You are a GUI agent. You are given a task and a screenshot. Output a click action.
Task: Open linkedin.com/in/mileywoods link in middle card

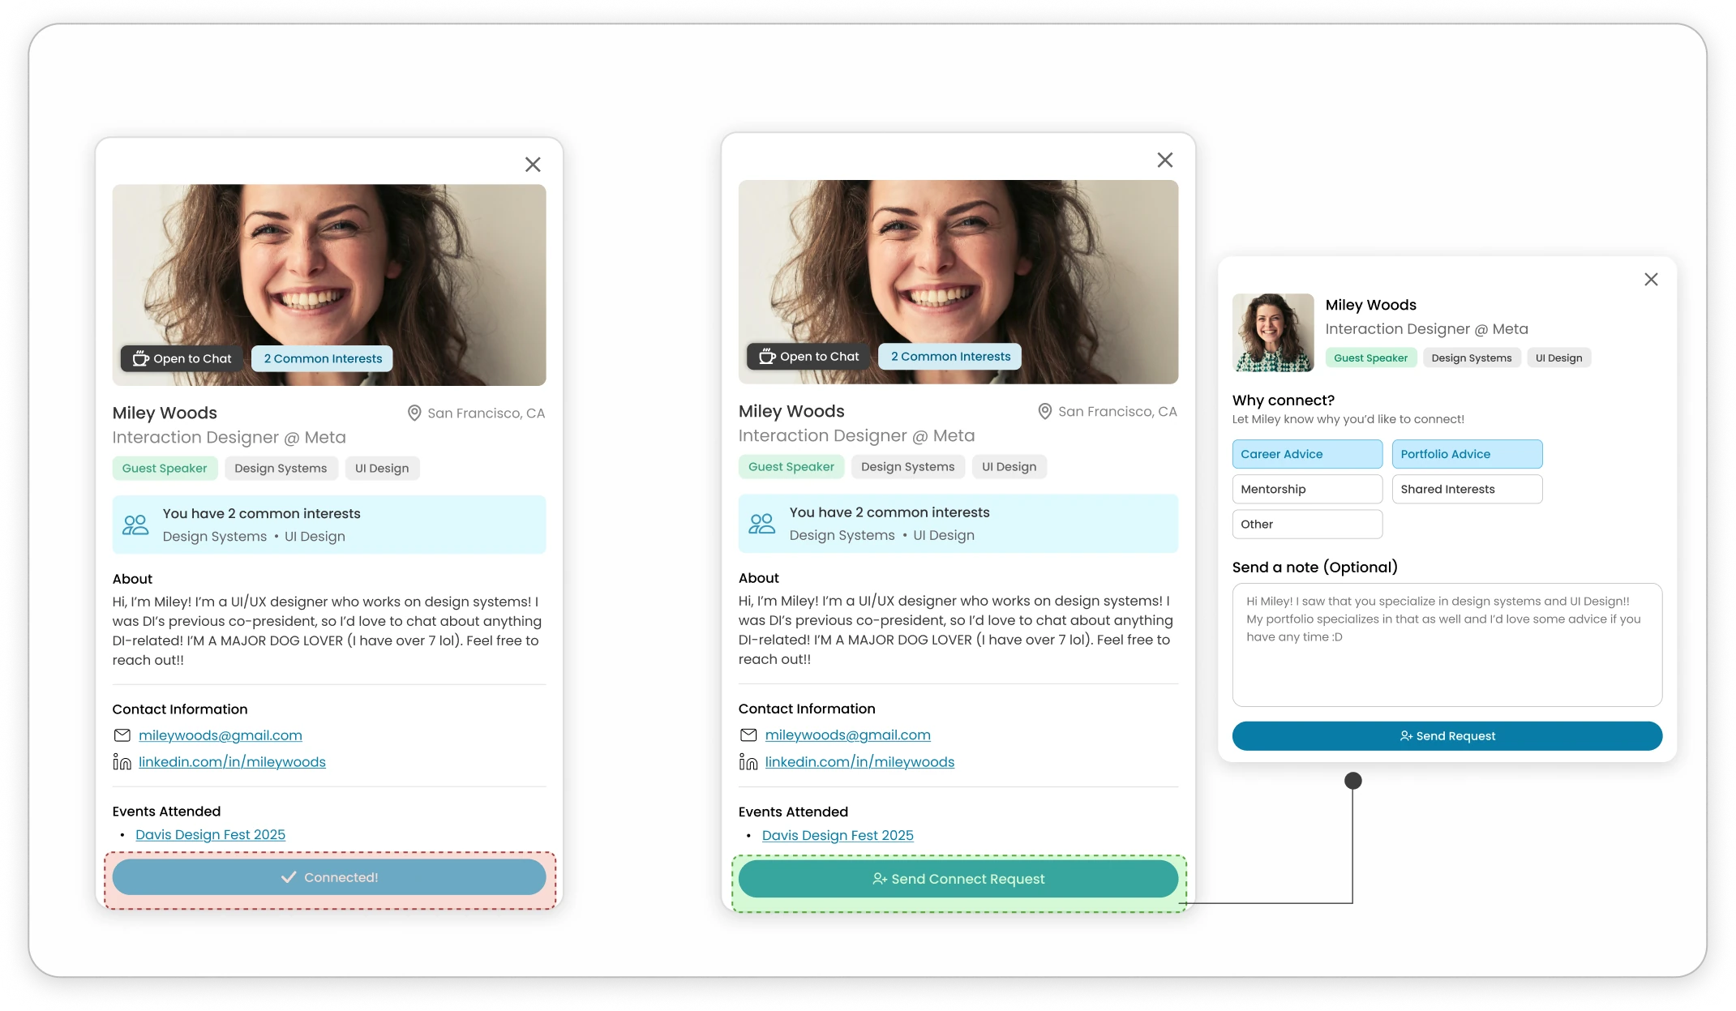click(x=859, y=762)
